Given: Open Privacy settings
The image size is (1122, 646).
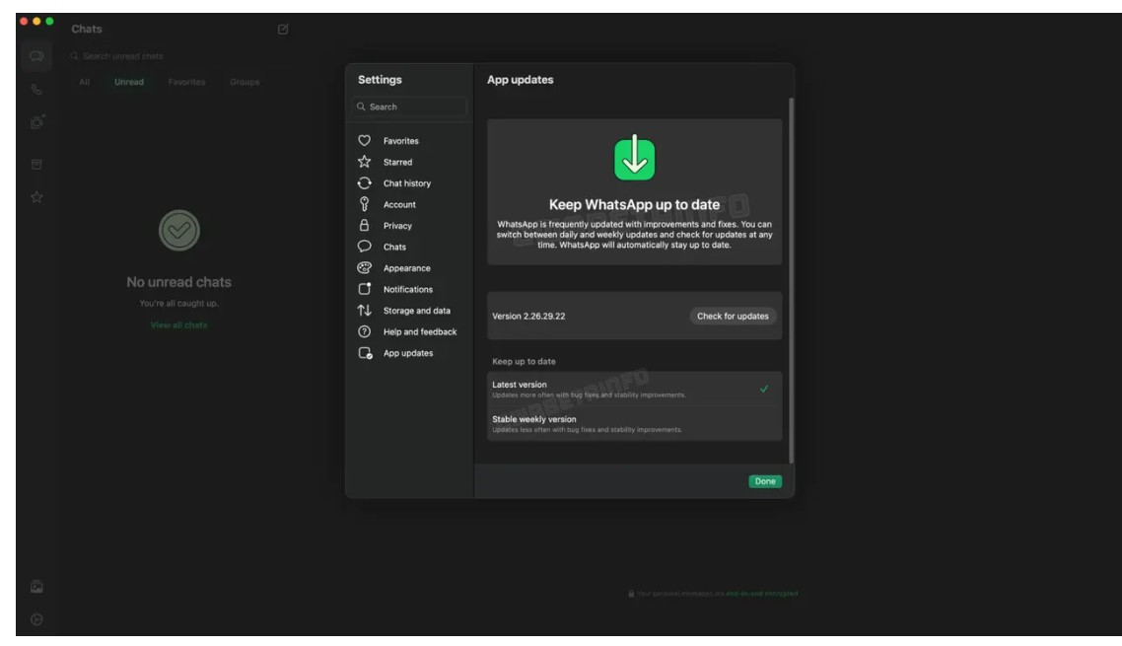Looking at the screenshot, I should pyautogui.click(x=409, y=226).
